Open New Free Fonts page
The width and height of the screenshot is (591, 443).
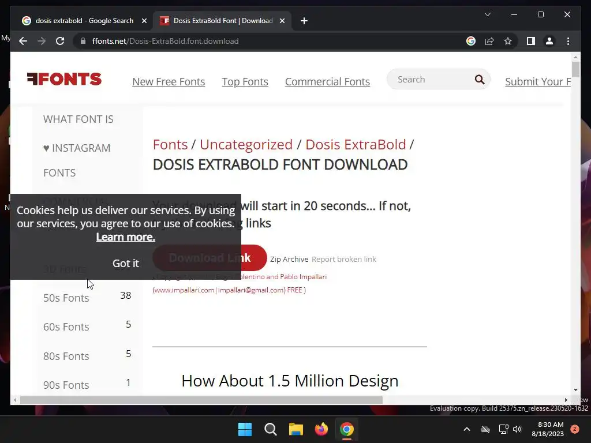pyautogui.click(x=169, y=82)
